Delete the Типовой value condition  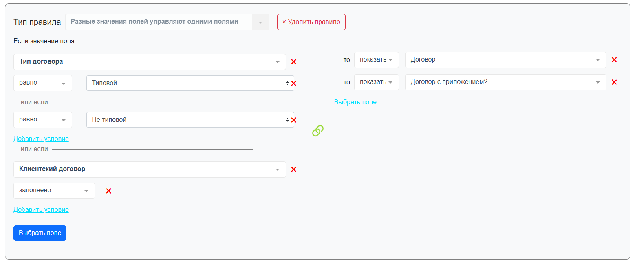click(x=294, y=83)
